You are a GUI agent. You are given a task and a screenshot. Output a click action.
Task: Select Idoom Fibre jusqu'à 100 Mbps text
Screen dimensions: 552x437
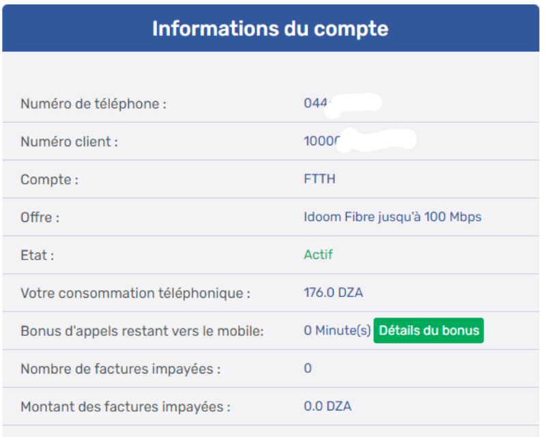pos(392,217)
